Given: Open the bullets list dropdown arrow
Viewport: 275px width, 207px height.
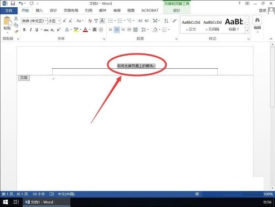Looking at the screenshot, I should pyautogui.click(x=115, y=21).
